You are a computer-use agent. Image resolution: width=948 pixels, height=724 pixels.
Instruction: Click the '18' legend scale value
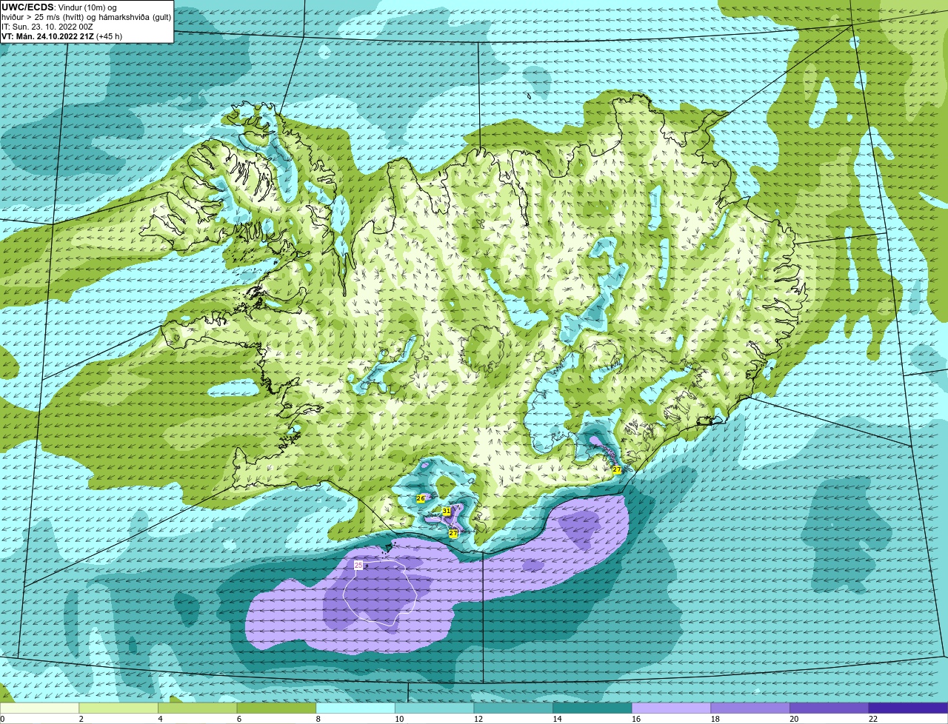click(x=715, y=719)
